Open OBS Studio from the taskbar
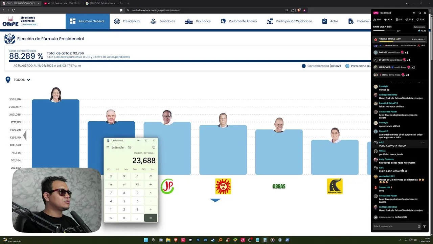Viewport: 433px width, 244px height. [x=250, y=240]
